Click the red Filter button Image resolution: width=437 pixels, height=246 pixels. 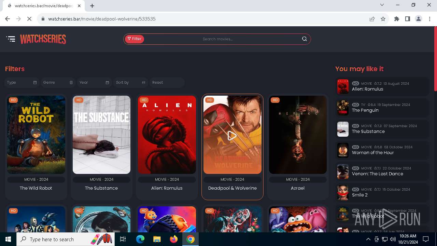coord(135,39)
